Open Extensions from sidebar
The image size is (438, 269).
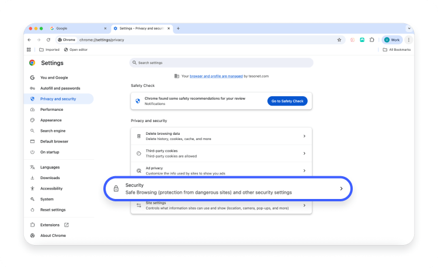point(50,225)
